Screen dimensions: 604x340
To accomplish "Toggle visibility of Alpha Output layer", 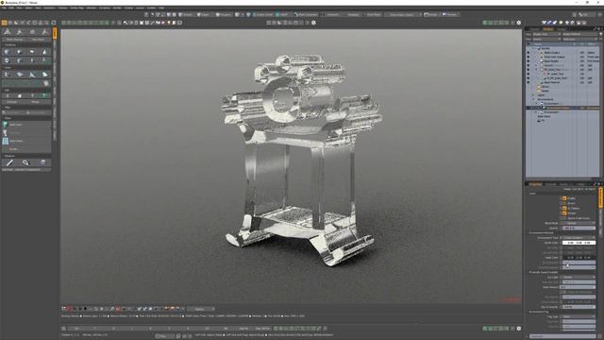I will (528, 53).
